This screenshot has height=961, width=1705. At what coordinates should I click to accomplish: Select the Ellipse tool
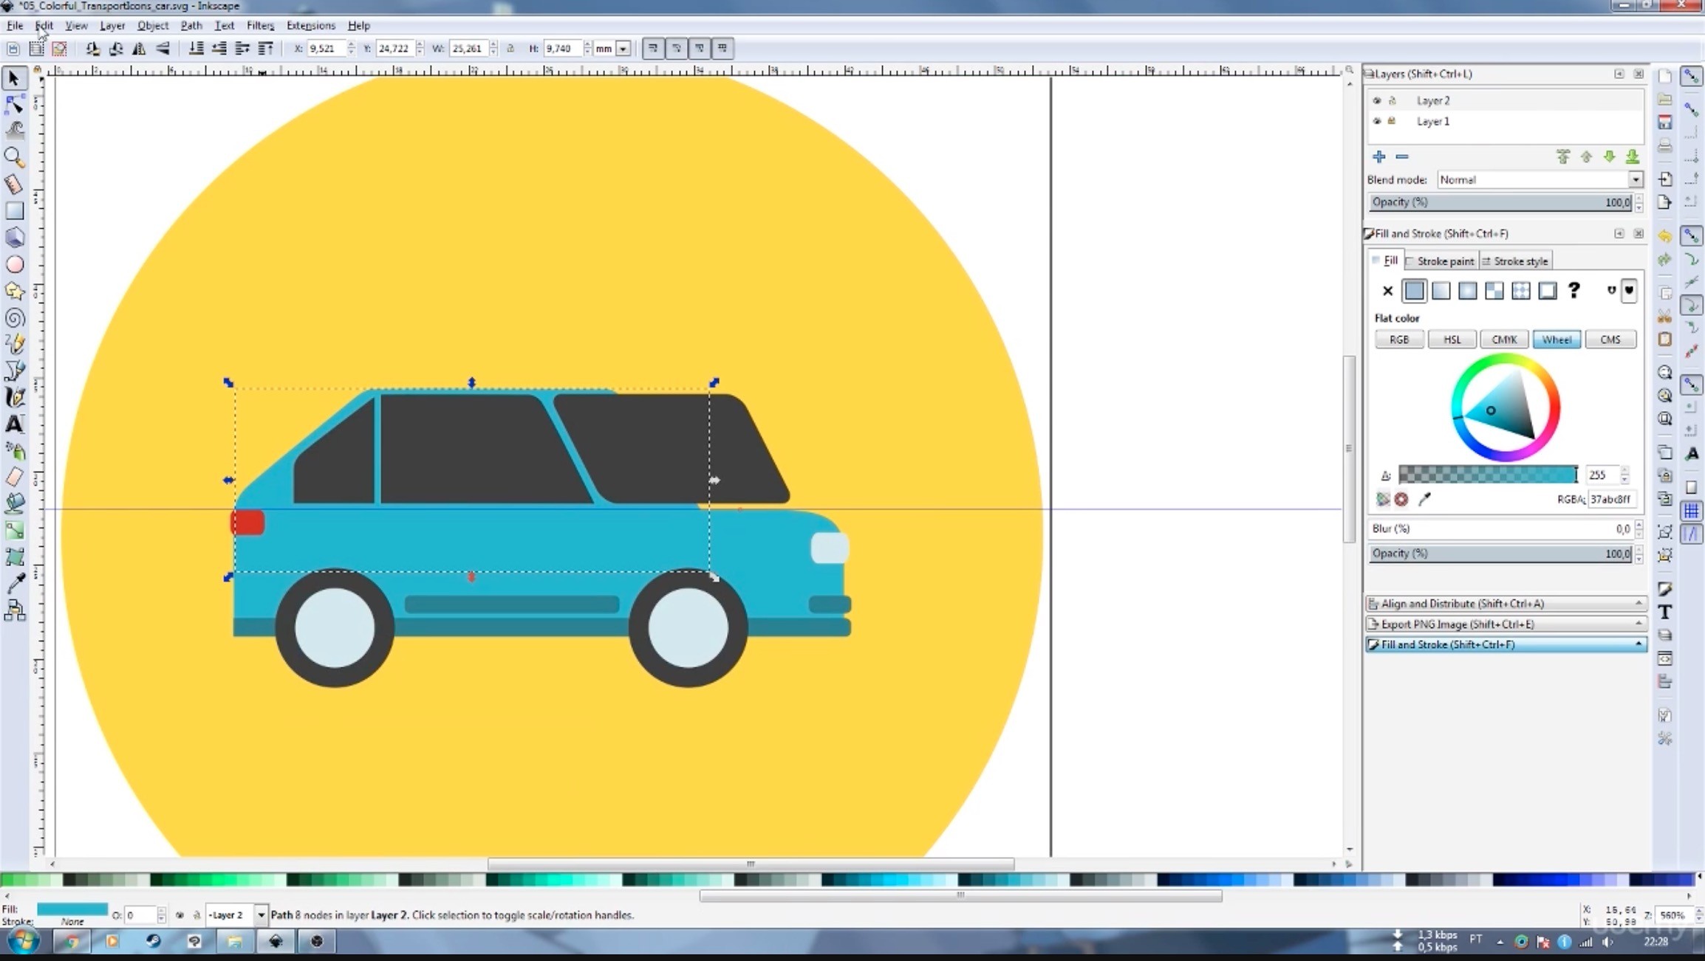(x=14, y=264)
